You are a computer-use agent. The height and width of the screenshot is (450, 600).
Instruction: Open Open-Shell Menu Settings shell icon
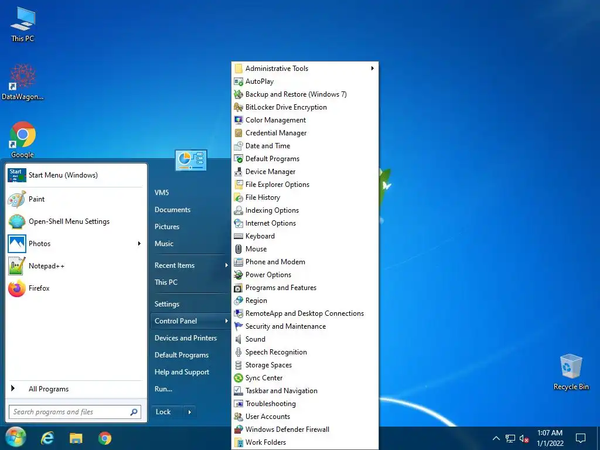[17, 221]
